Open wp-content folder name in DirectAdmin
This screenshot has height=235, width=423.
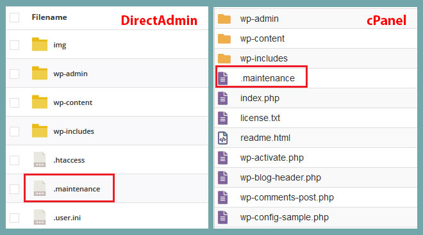pyautogui.click(x=73, y=102)
